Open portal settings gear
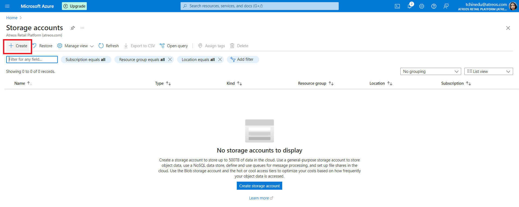This screenshot has height=207, width=519. click(x=422, y=6)
